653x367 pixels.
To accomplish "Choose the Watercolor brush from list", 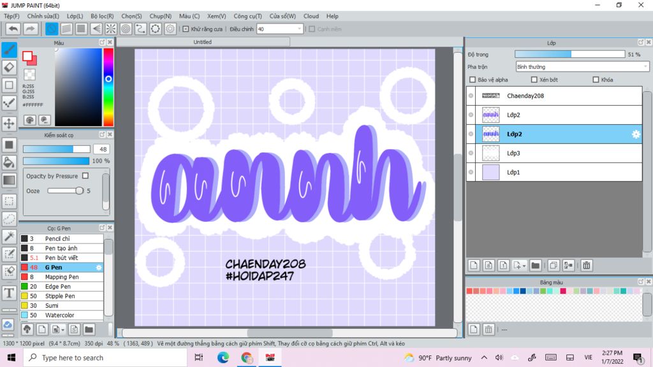I will click(59, 315).
